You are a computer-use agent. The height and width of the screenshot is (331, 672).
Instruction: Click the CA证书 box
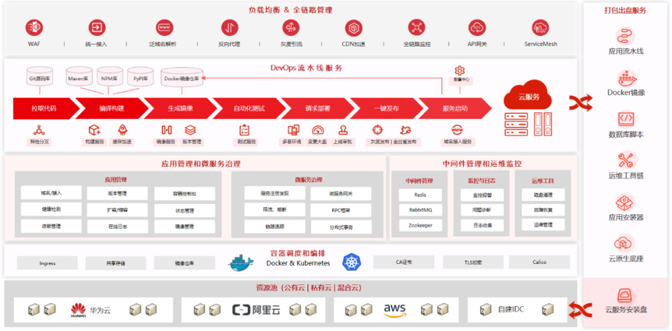[x=404, y=262]
